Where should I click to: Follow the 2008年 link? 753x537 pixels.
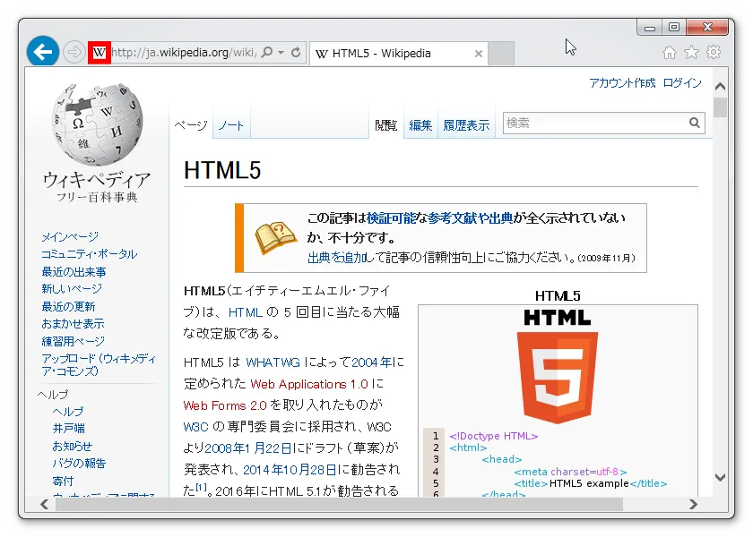[x=225, y=448]
